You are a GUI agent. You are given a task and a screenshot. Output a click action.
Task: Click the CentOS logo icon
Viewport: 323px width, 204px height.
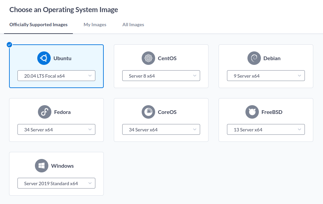point(148,58)
